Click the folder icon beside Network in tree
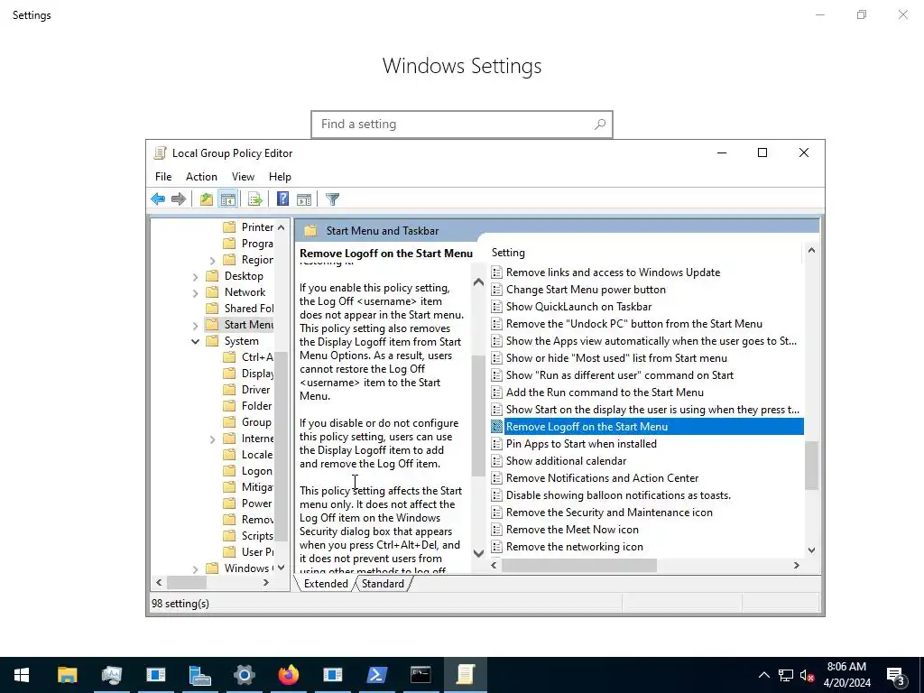The image size is (924, 693). point(212,291)
